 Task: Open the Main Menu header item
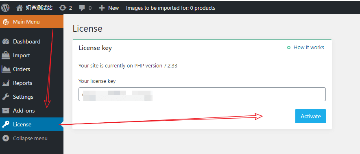[x=32, y=22]
